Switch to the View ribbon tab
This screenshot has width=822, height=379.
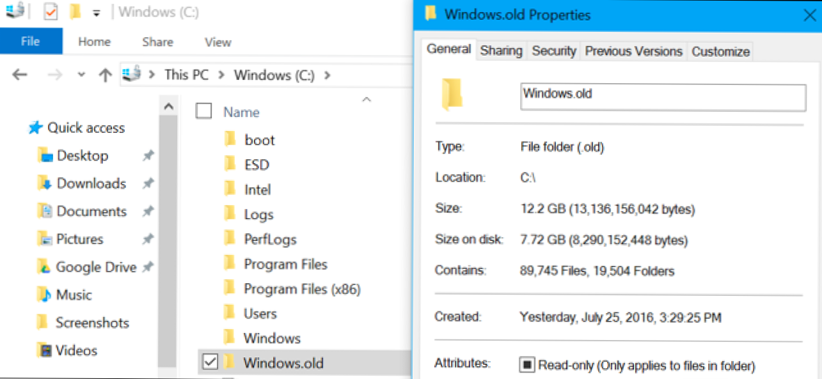tap(217, 42)
